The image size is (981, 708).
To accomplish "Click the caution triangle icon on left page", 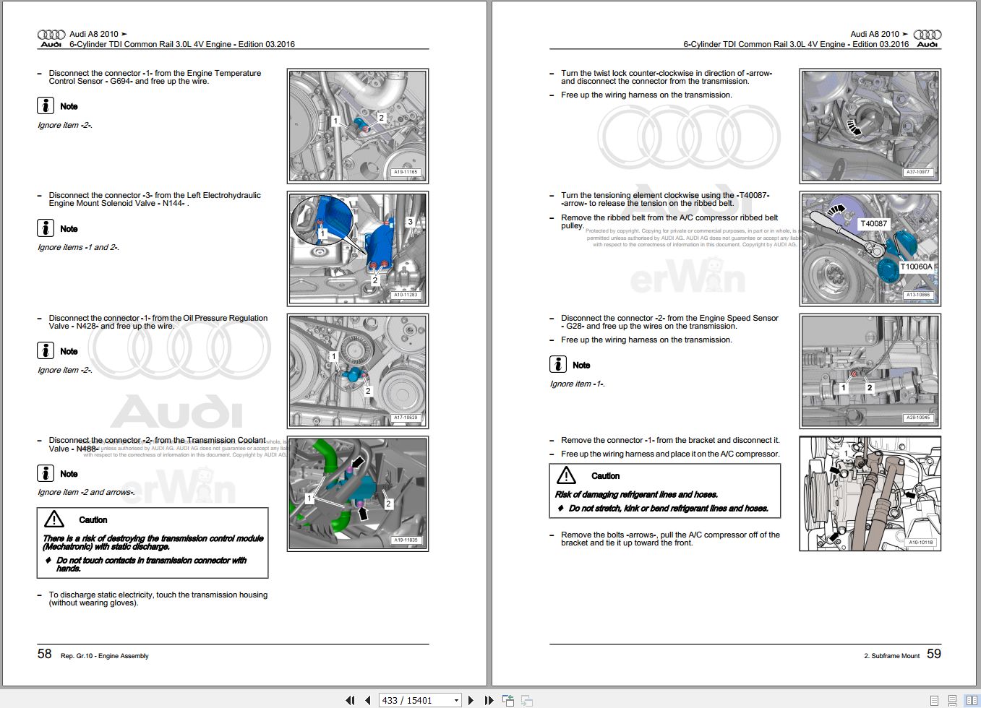I will (54, 519).
